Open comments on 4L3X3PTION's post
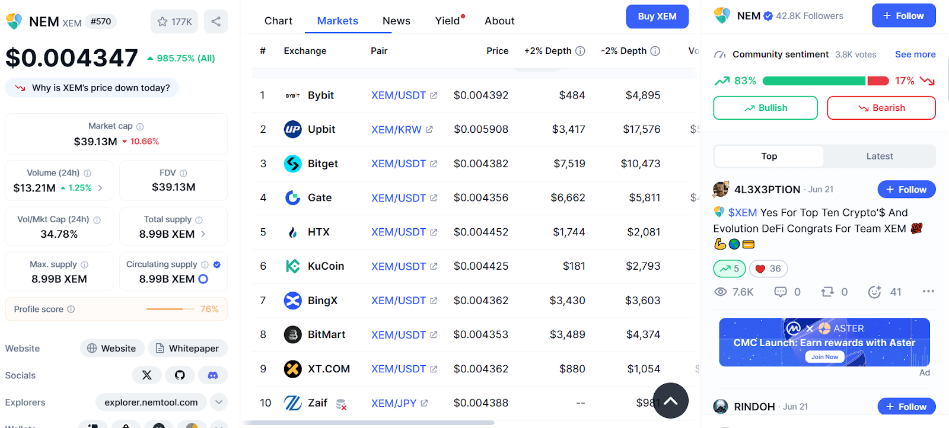 point(781,292)
